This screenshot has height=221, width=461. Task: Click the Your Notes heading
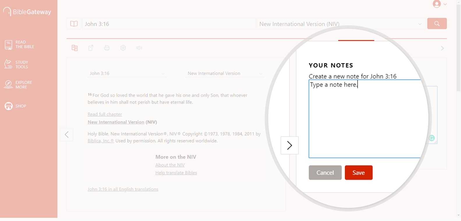[331, 65]
